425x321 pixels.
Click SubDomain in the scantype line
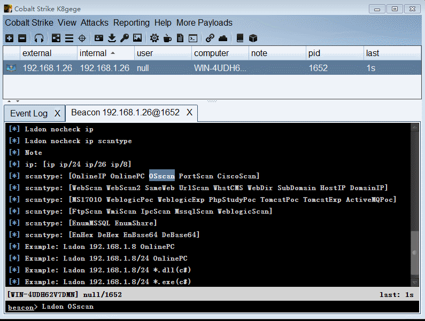click(297, 187)
